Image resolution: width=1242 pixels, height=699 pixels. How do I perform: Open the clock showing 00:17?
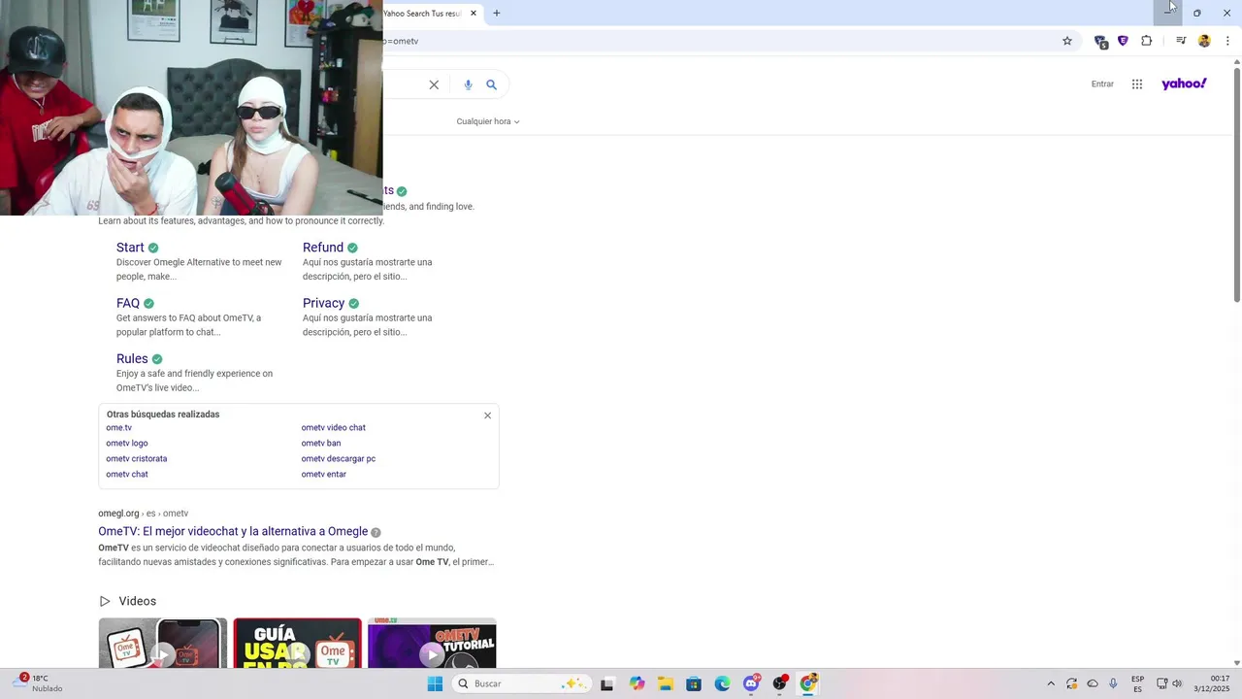tap(1213, 683)
